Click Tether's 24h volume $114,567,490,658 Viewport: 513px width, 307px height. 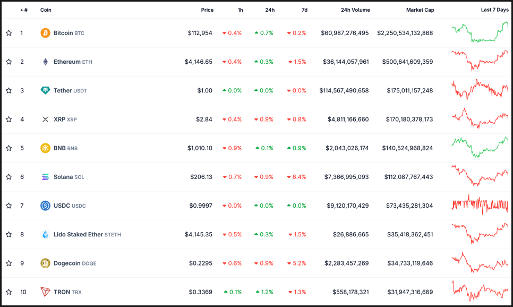(344, 90)
